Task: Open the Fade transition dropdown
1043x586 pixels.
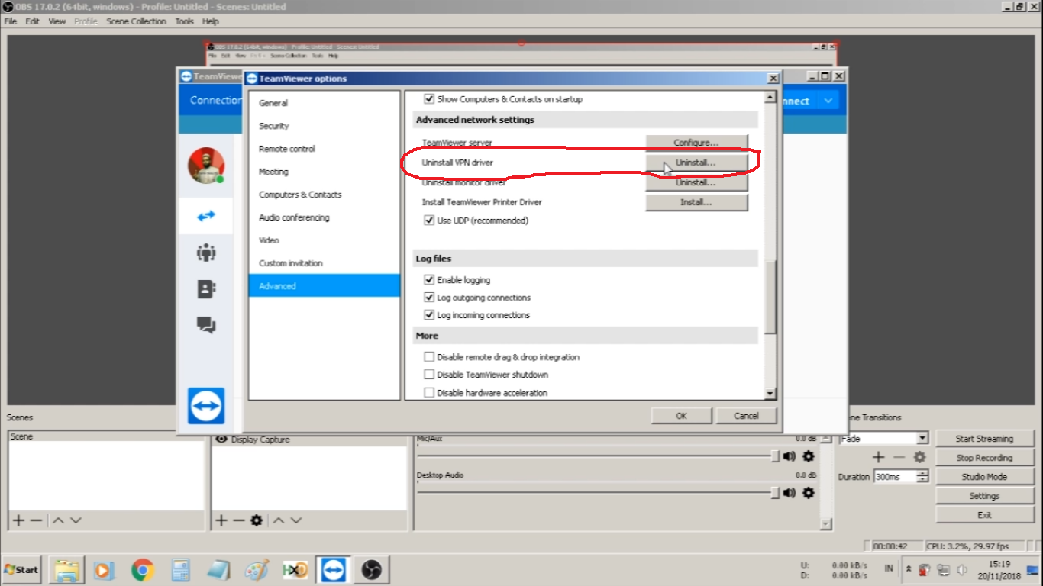Action: tap(883, 439)
